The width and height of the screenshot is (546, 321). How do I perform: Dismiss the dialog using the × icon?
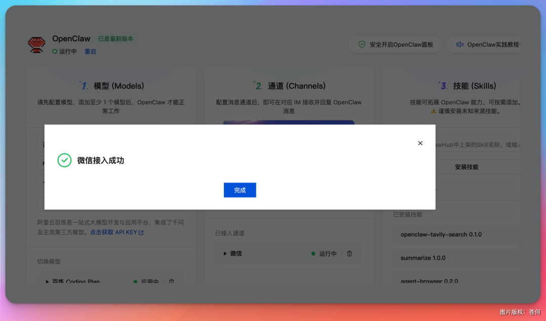[x=420, y=143]
